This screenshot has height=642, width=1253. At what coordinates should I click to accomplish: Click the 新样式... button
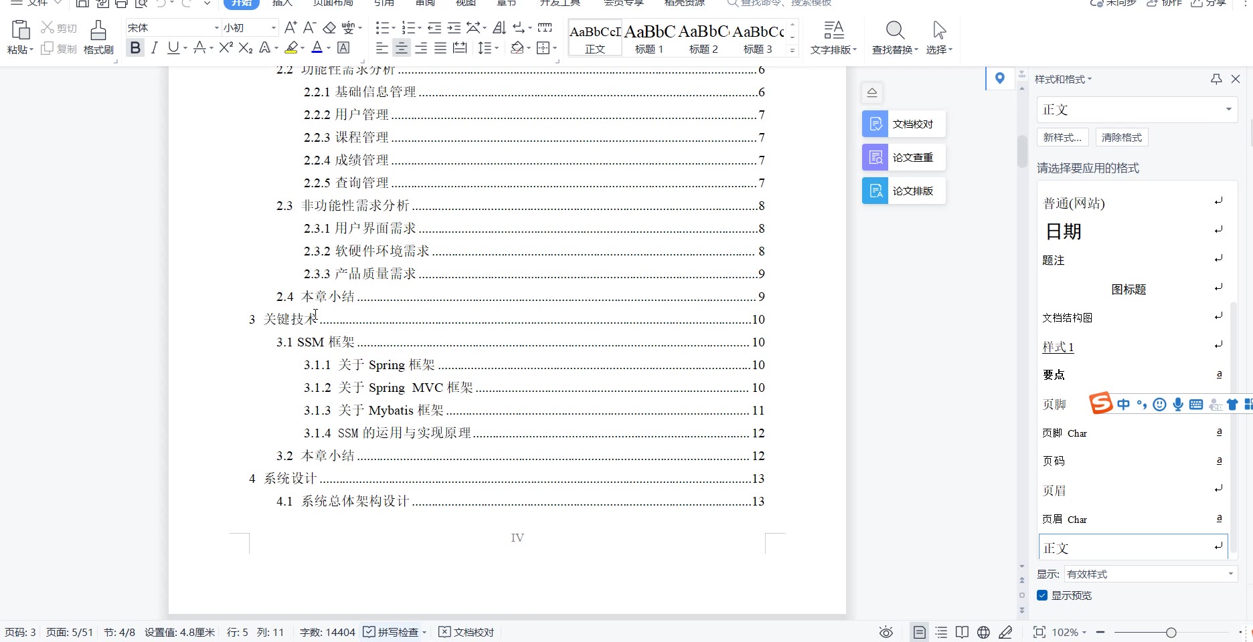coord(1062,137)
